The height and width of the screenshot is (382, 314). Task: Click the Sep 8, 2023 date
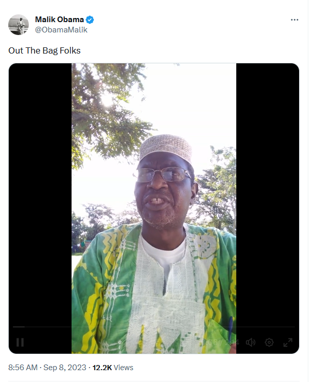click(x=65, y=368)
